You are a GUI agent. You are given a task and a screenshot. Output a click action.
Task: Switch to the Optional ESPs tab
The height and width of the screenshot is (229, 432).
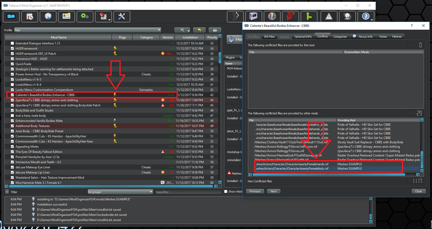(x=303, y=37)
